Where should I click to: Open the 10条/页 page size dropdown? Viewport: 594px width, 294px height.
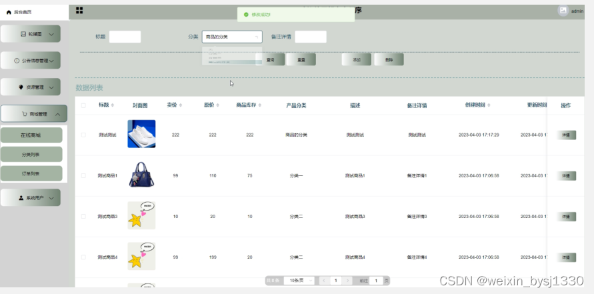click(x=299, y=281)
